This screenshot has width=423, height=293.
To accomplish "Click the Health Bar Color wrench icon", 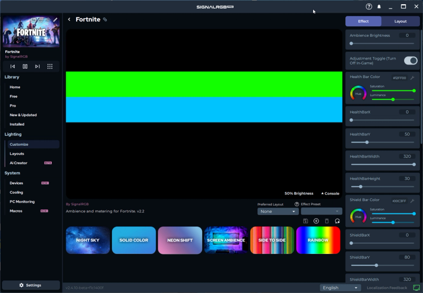I will (x=412, y=78).
